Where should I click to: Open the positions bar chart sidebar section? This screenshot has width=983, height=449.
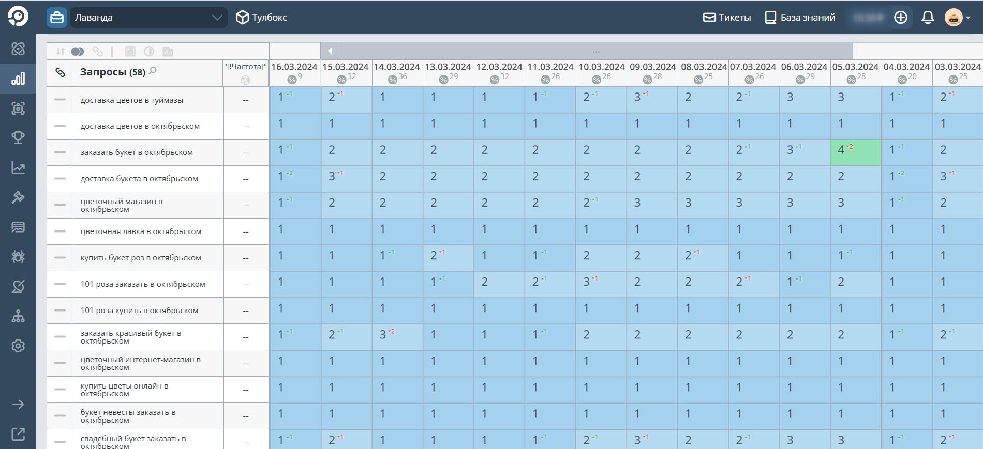(x=18, y=79)
